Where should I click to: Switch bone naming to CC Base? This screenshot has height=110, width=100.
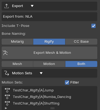tap(81, 42)
